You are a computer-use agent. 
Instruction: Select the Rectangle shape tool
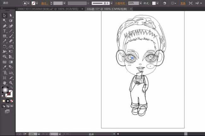tap(4, 36)
